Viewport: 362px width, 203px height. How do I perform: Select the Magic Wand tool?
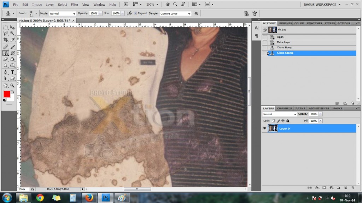12,34
